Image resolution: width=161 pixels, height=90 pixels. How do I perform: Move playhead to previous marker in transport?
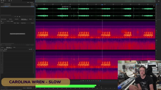pos(90,80)
